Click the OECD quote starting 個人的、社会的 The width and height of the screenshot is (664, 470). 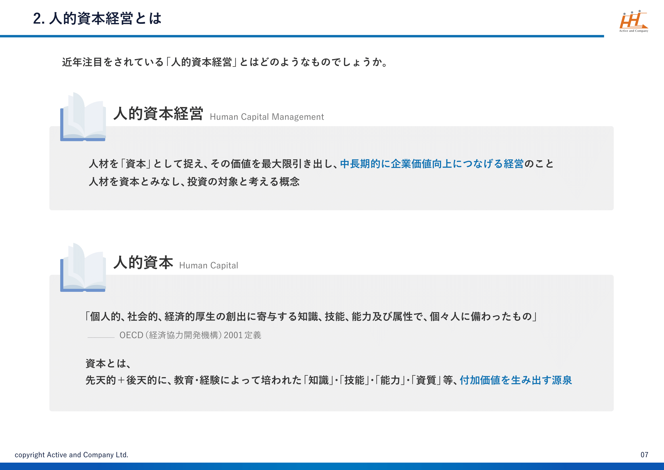tap(311, 317)
